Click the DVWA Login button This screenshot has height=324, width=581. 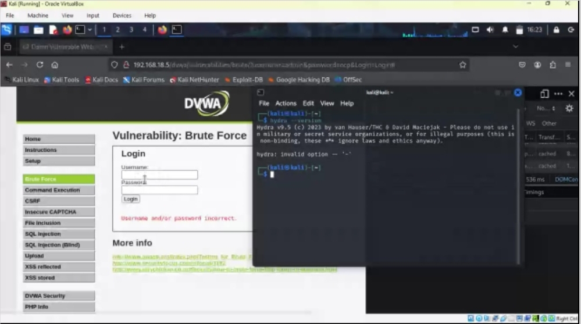(130, 199)
